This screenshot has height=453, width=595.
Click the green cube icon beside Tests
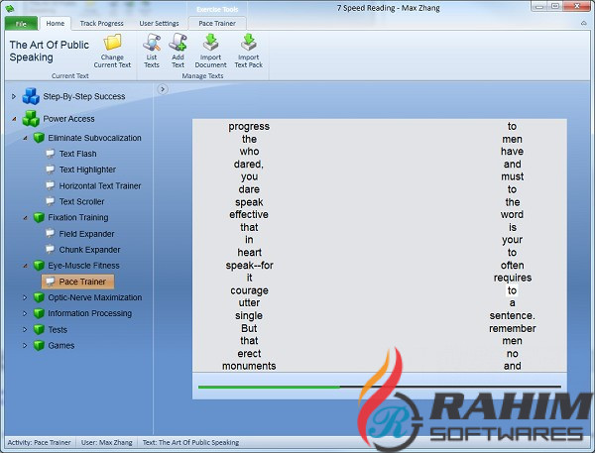(39, 330)
